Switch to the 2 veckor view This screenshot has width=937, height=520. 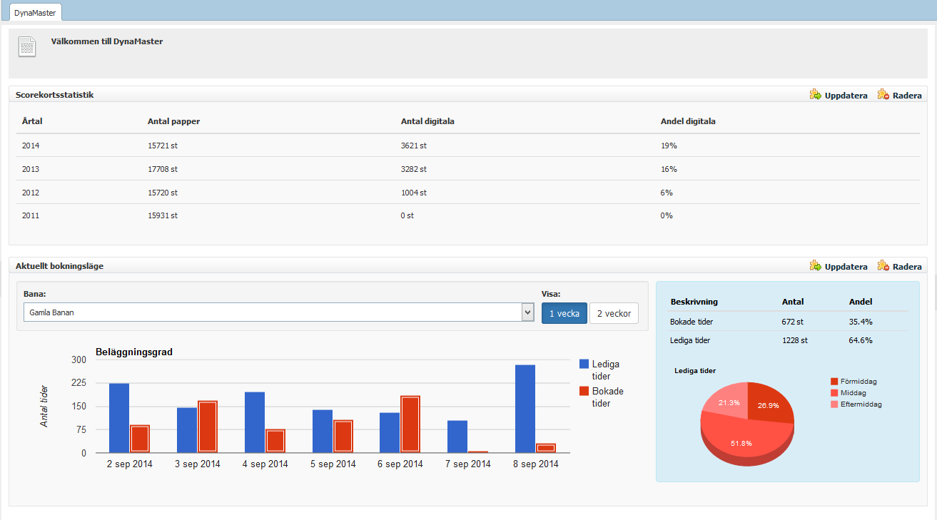(614, 313)
